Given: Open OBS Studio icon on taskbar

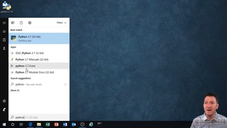Looking at the screenshot, I should pyautogui.click(x=82, y=124).
